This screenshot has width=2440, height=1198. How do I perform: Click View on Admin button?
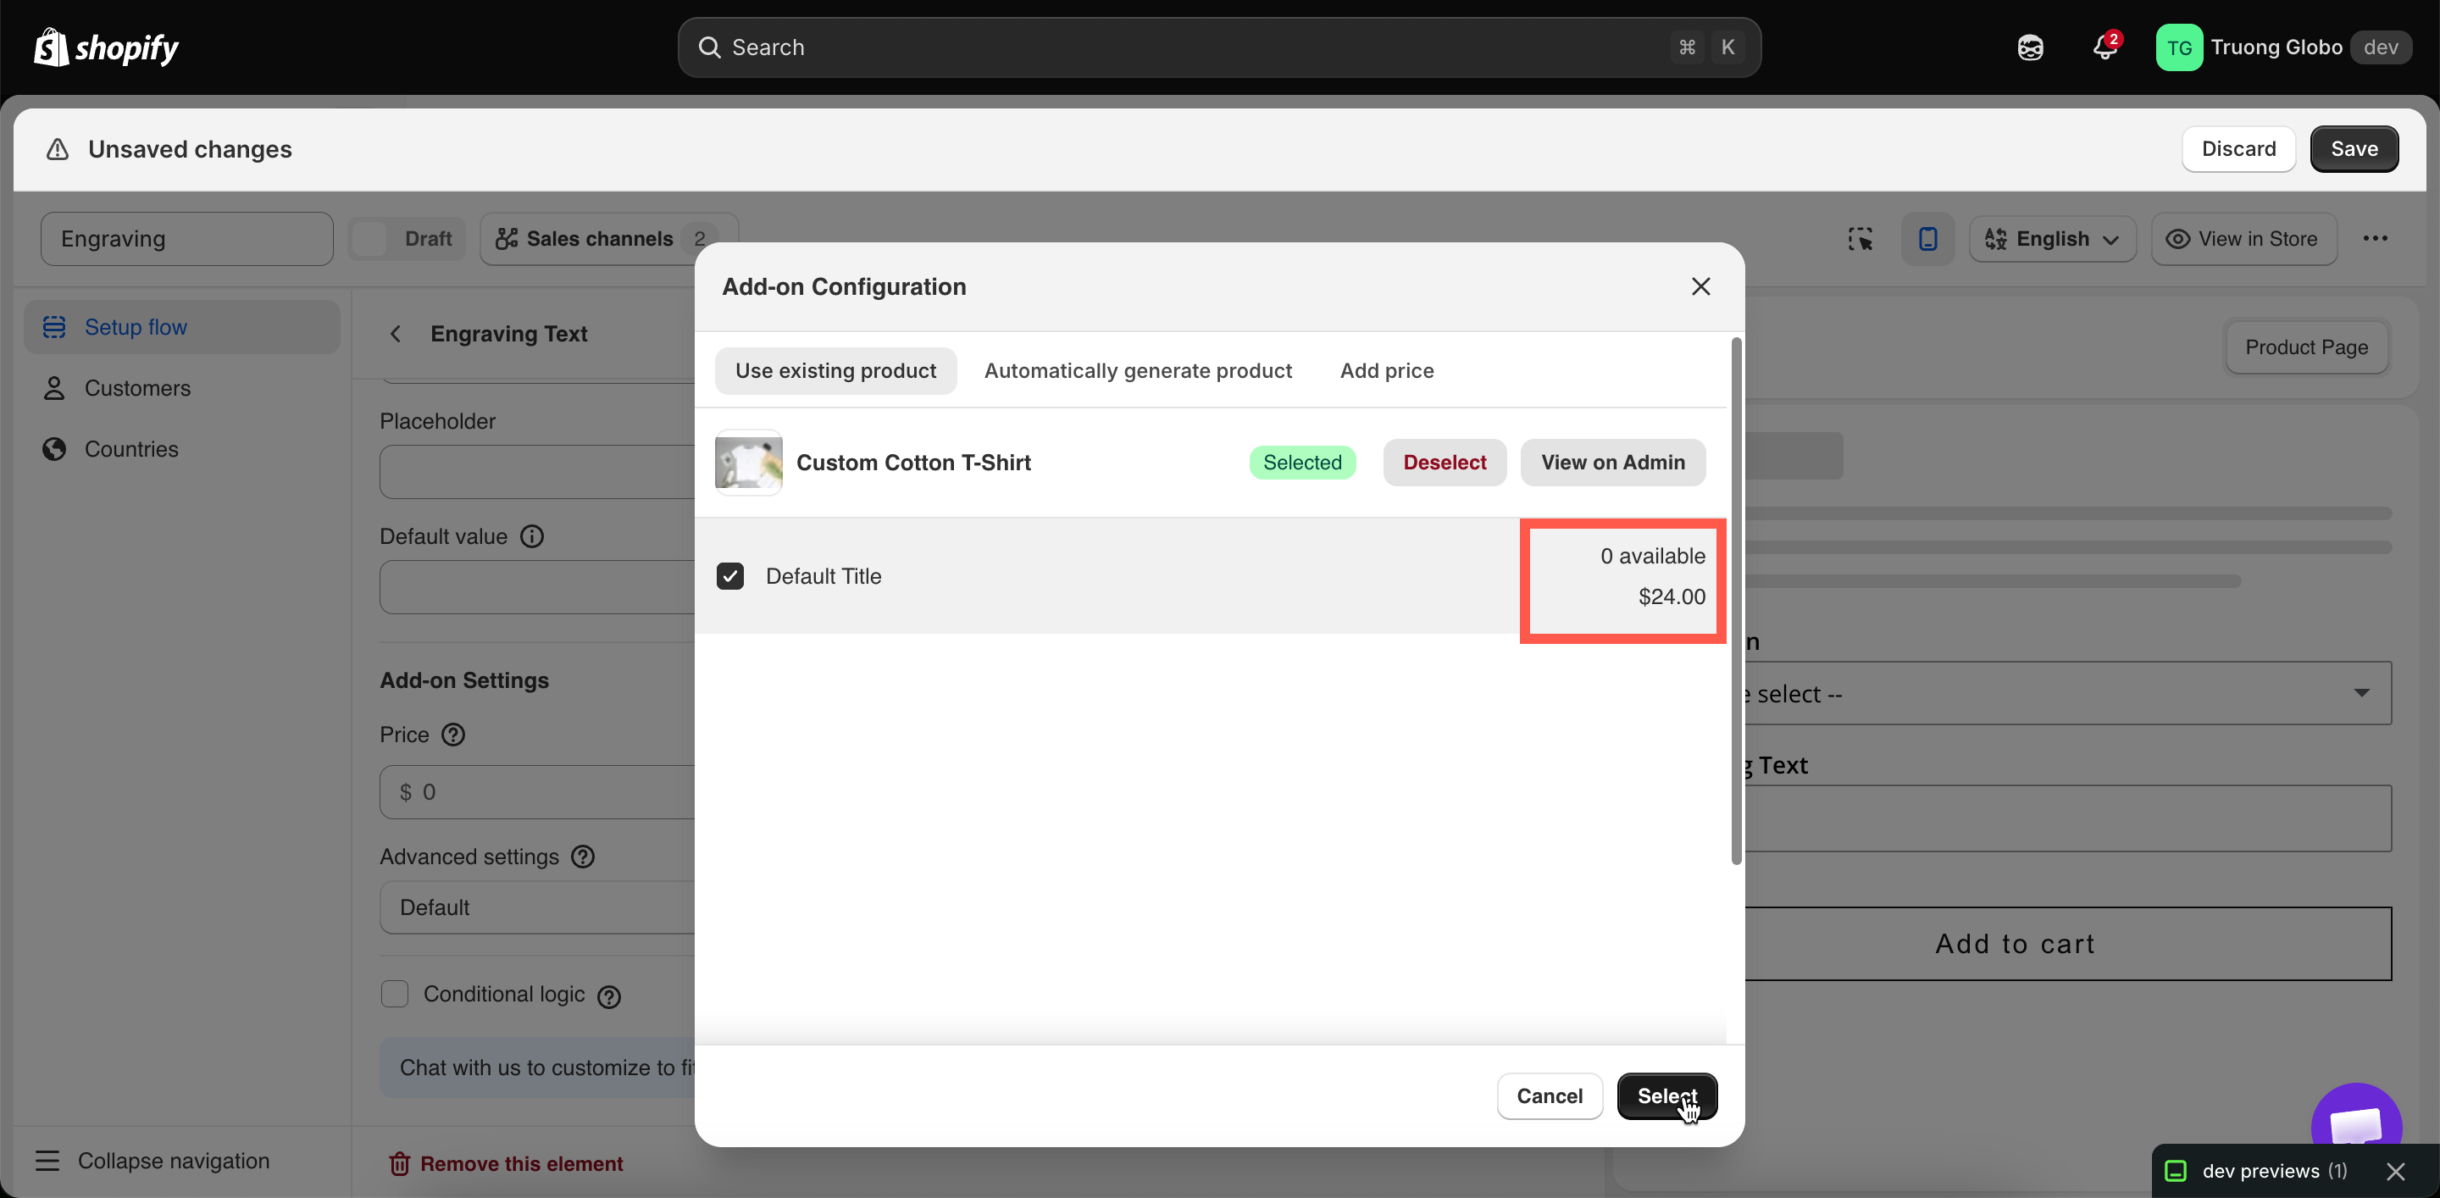coord(1613,462)
